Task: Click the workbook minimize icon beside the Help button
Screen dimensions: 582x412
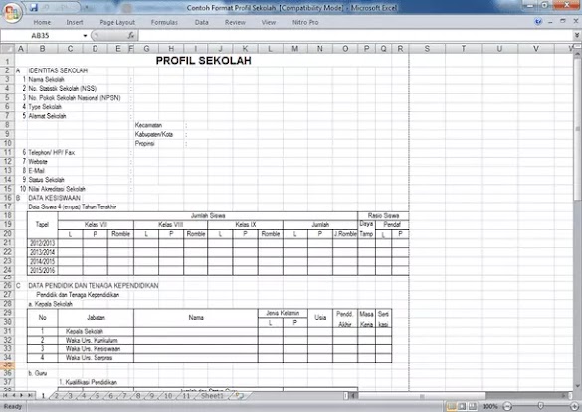Action: [x=550, y=22]
